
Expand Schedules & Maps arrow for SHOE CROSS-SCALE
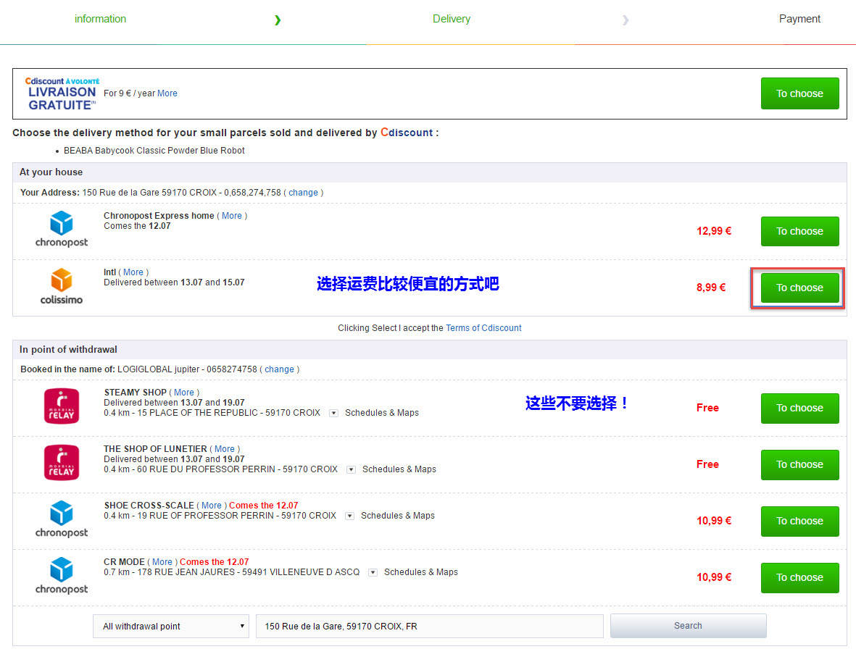tap(349, 516)
